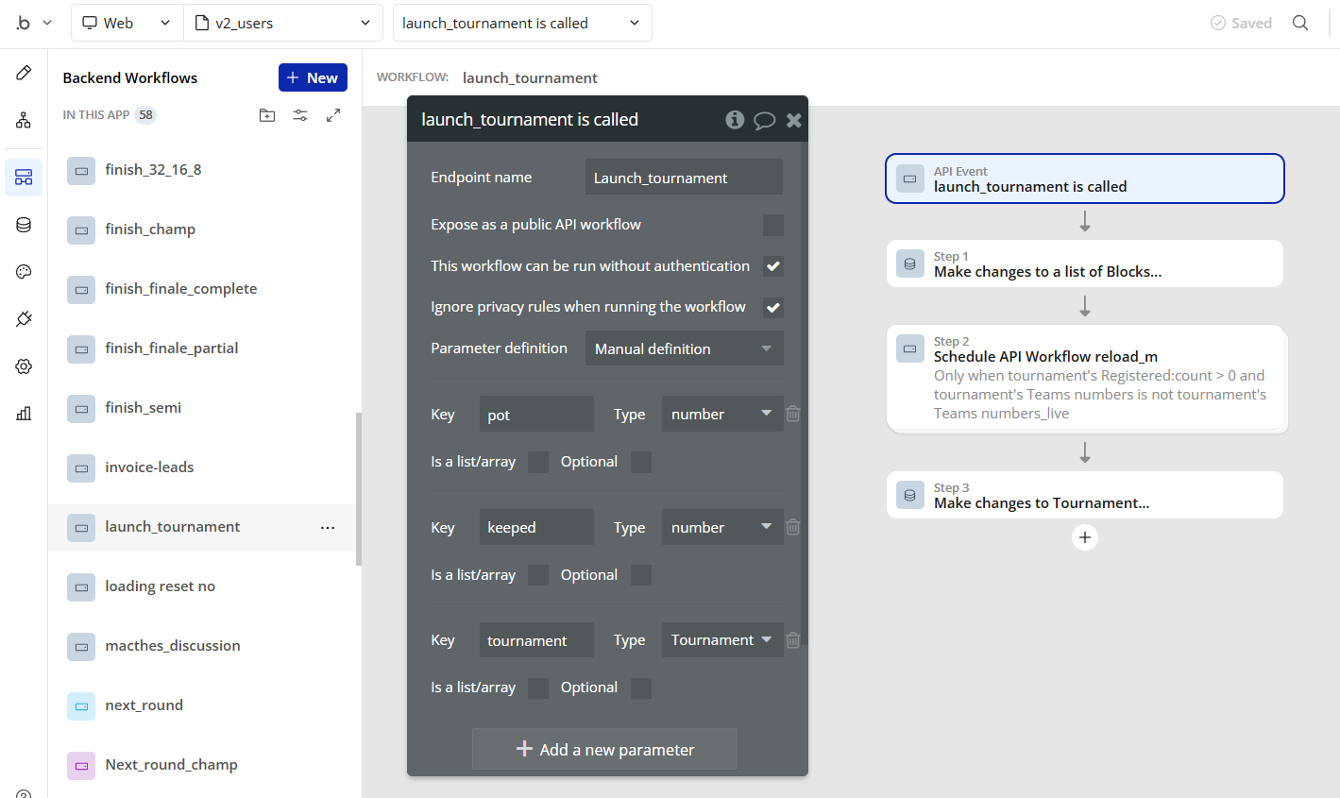The height and width of the screenshot is (798, 1340).
Task: Open the Data tab database icon
Action: pyautogui.click(x=24, y=225)
